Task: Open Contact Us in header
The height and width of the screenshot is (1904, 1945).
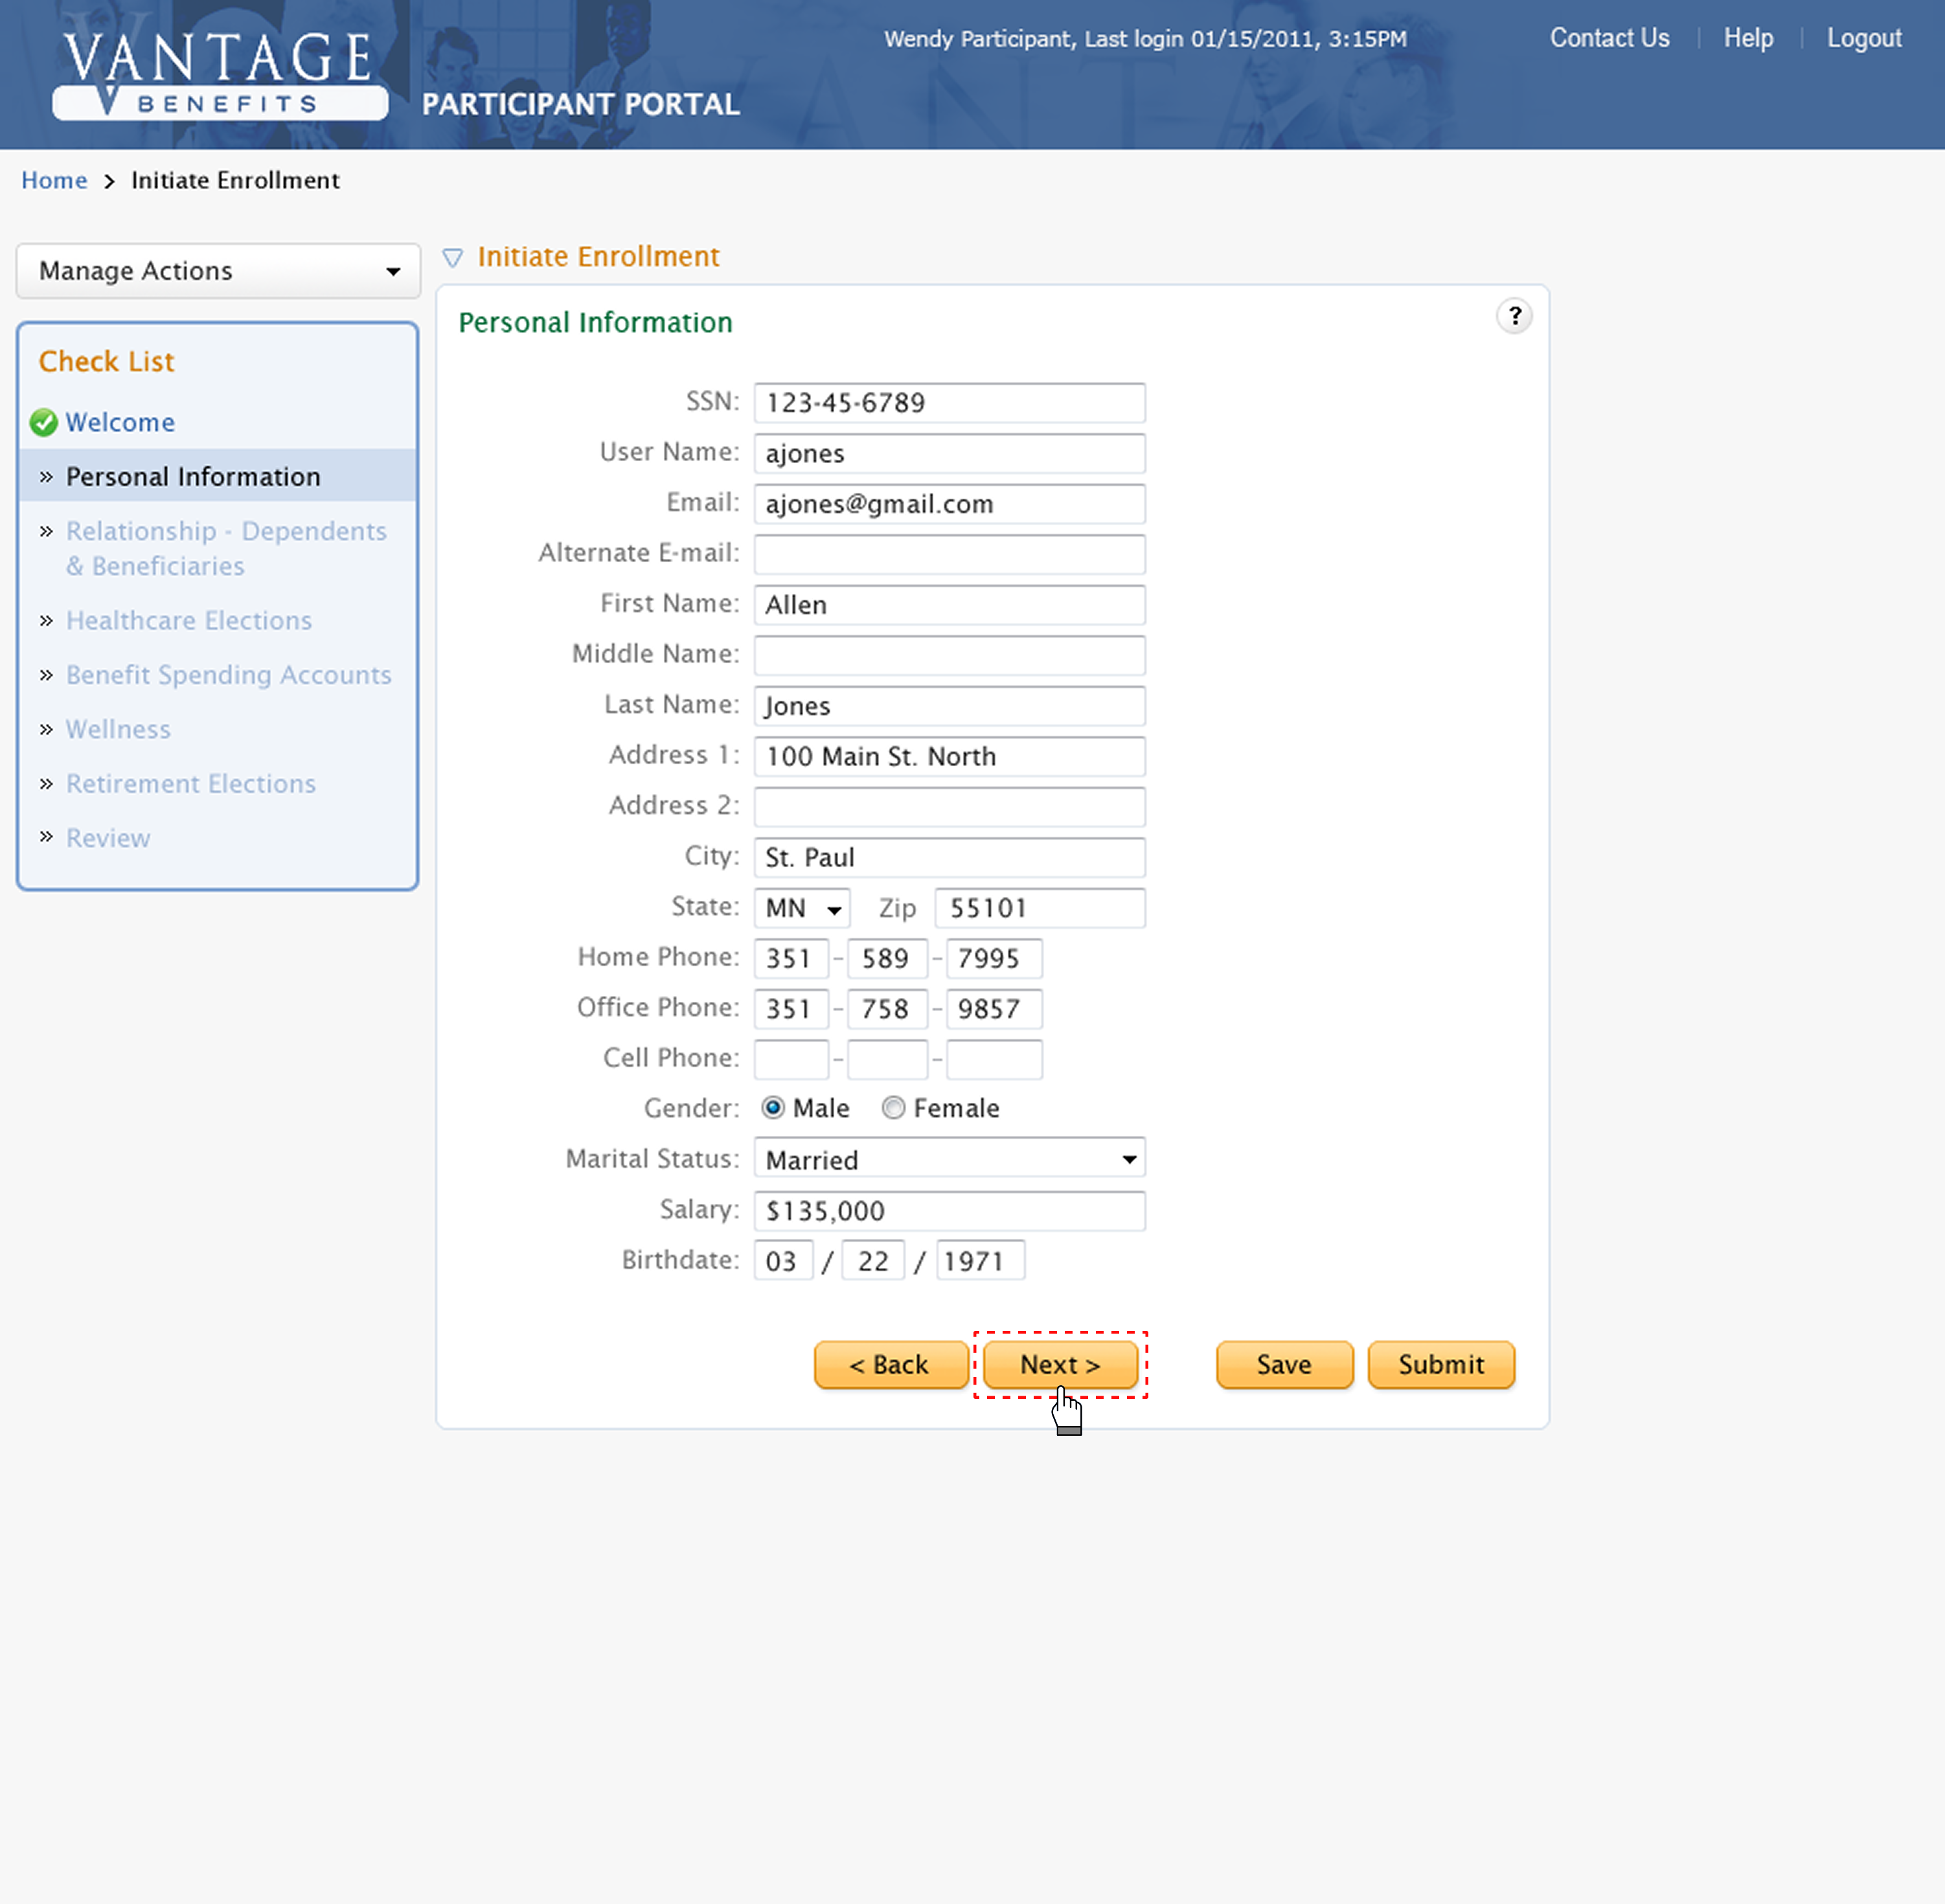Action: click(1609, 38)
